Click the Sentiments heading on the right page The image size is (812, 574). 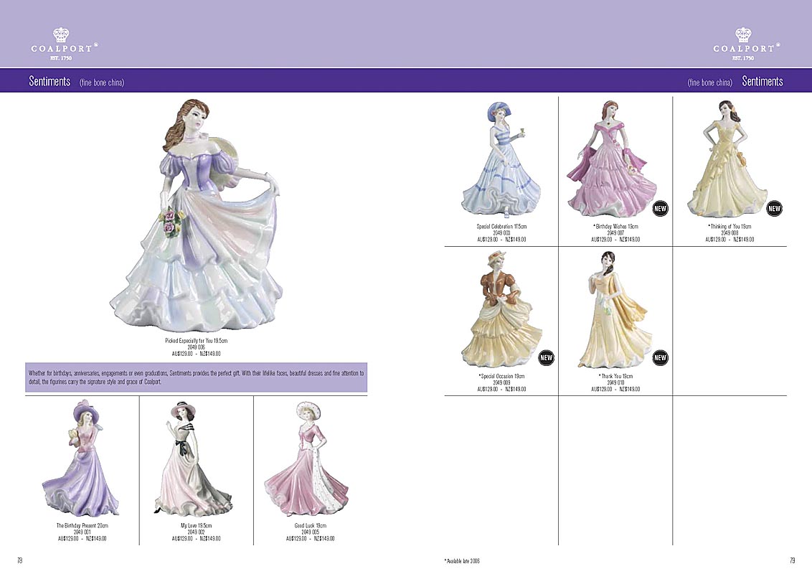coord(762,81)
